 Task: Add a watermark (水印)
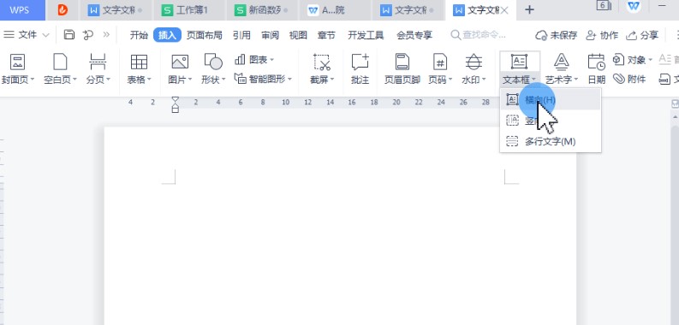[x=474, y=68]
